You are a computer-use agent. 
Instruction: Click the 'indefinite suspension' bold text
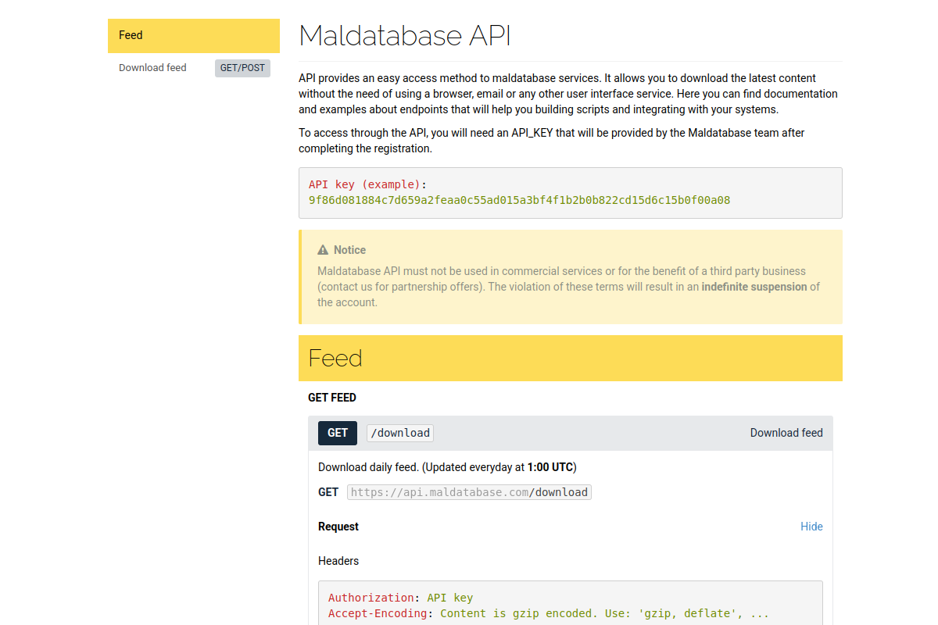[754, 287]
